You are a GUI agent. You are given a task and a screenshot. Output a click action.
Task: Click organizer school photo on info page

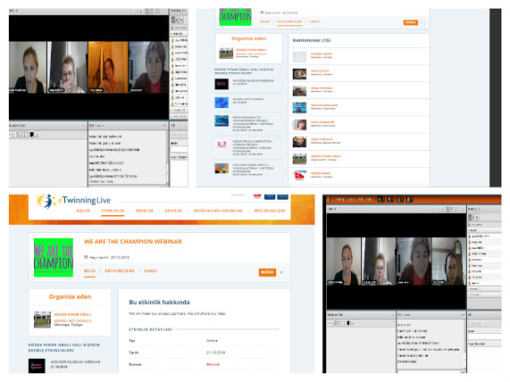(x=42, y=320)
